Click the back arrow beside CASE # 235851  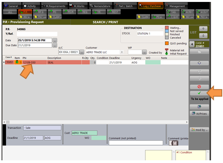(x=192, y=44)
